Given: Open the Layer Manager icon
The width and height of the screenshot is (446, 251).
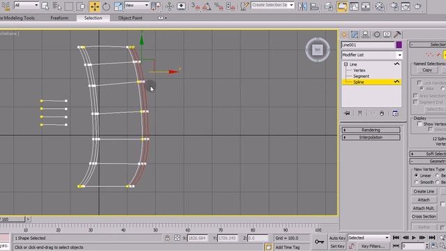Looking at the screenshot, I should tap(328, 6).
